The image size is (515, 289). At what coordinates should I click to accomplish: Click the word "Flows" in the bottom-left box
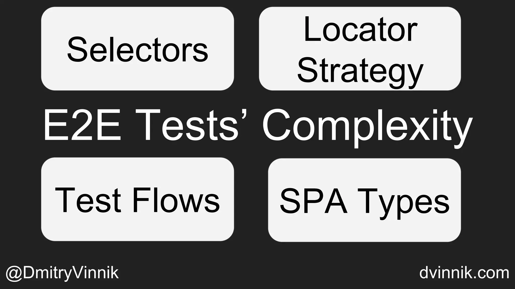(x=176, y=200)
